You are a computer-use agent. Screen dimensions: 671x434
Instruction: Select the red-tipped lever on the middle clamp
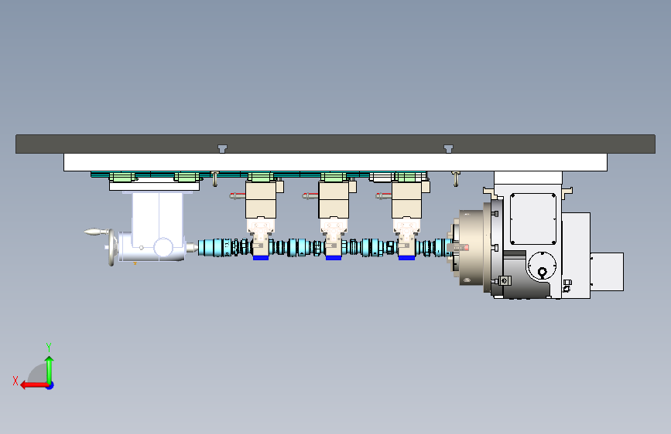pyautogui.click(x=310, y=195)
